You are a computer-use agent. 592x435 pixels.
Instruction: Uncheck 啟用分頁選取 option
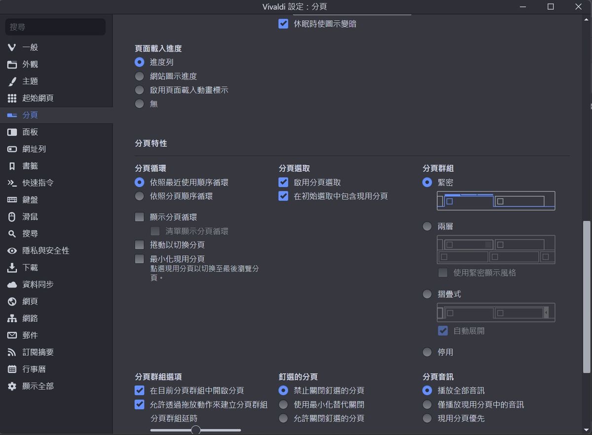[283, 182]
